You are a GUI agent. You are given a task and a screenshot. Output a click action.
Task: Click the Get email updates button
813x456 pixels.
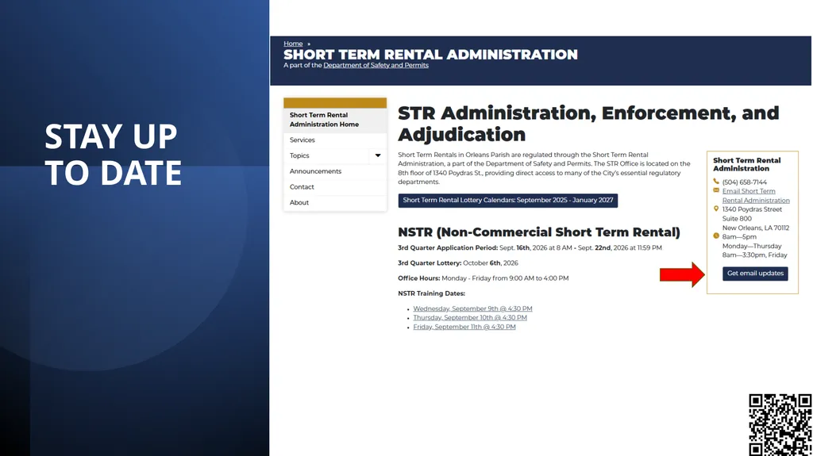click(x=755, y=274)
